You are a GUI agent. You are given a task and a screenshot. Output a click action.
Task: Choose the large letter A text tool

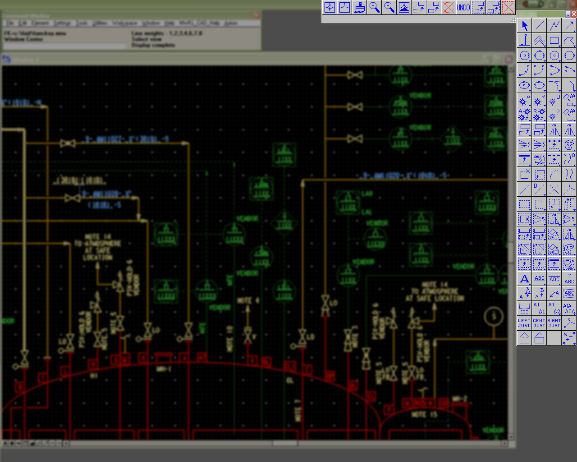(x=525, y=279)
